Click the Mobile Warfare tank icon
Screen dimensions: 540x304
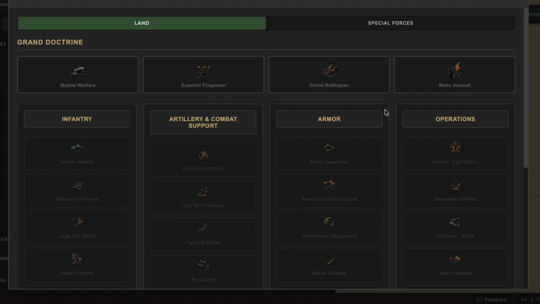pyautogui.click(x=78, y=71)
